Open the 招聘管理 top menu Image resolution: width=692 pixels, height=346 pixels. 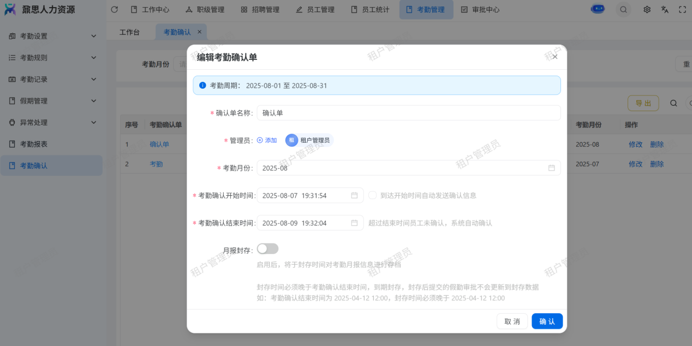point(259,9)
